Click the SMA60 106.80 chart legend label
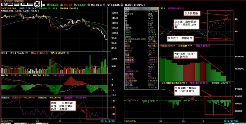This screenshot has width=246, height=124. click(69, 8)
